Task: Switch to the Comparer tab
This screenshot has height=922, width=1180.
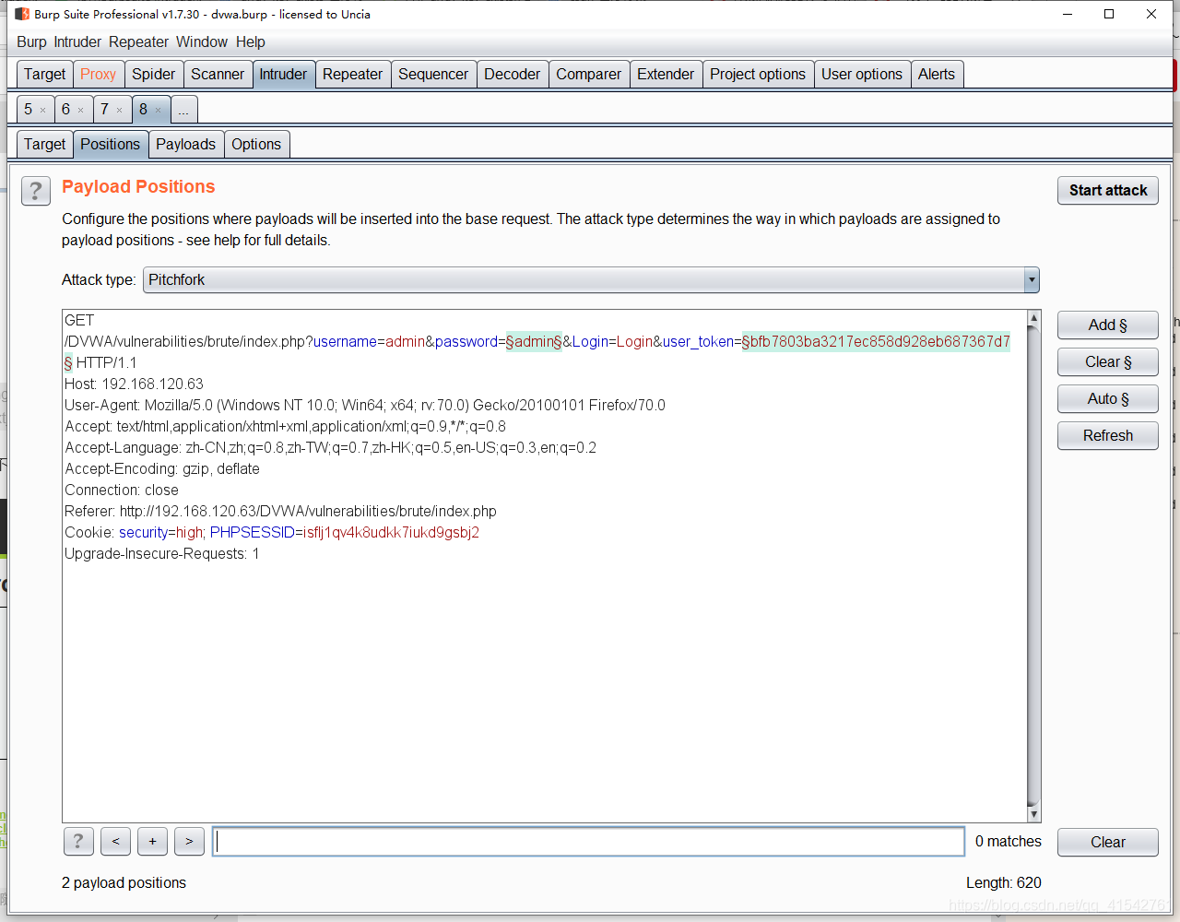Action: (x=588, y=74)
